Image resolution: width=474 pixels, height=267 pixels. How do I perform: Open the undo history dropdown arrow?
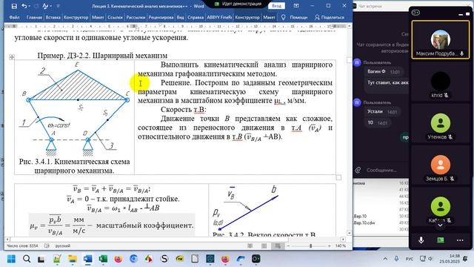pos(30,6)
